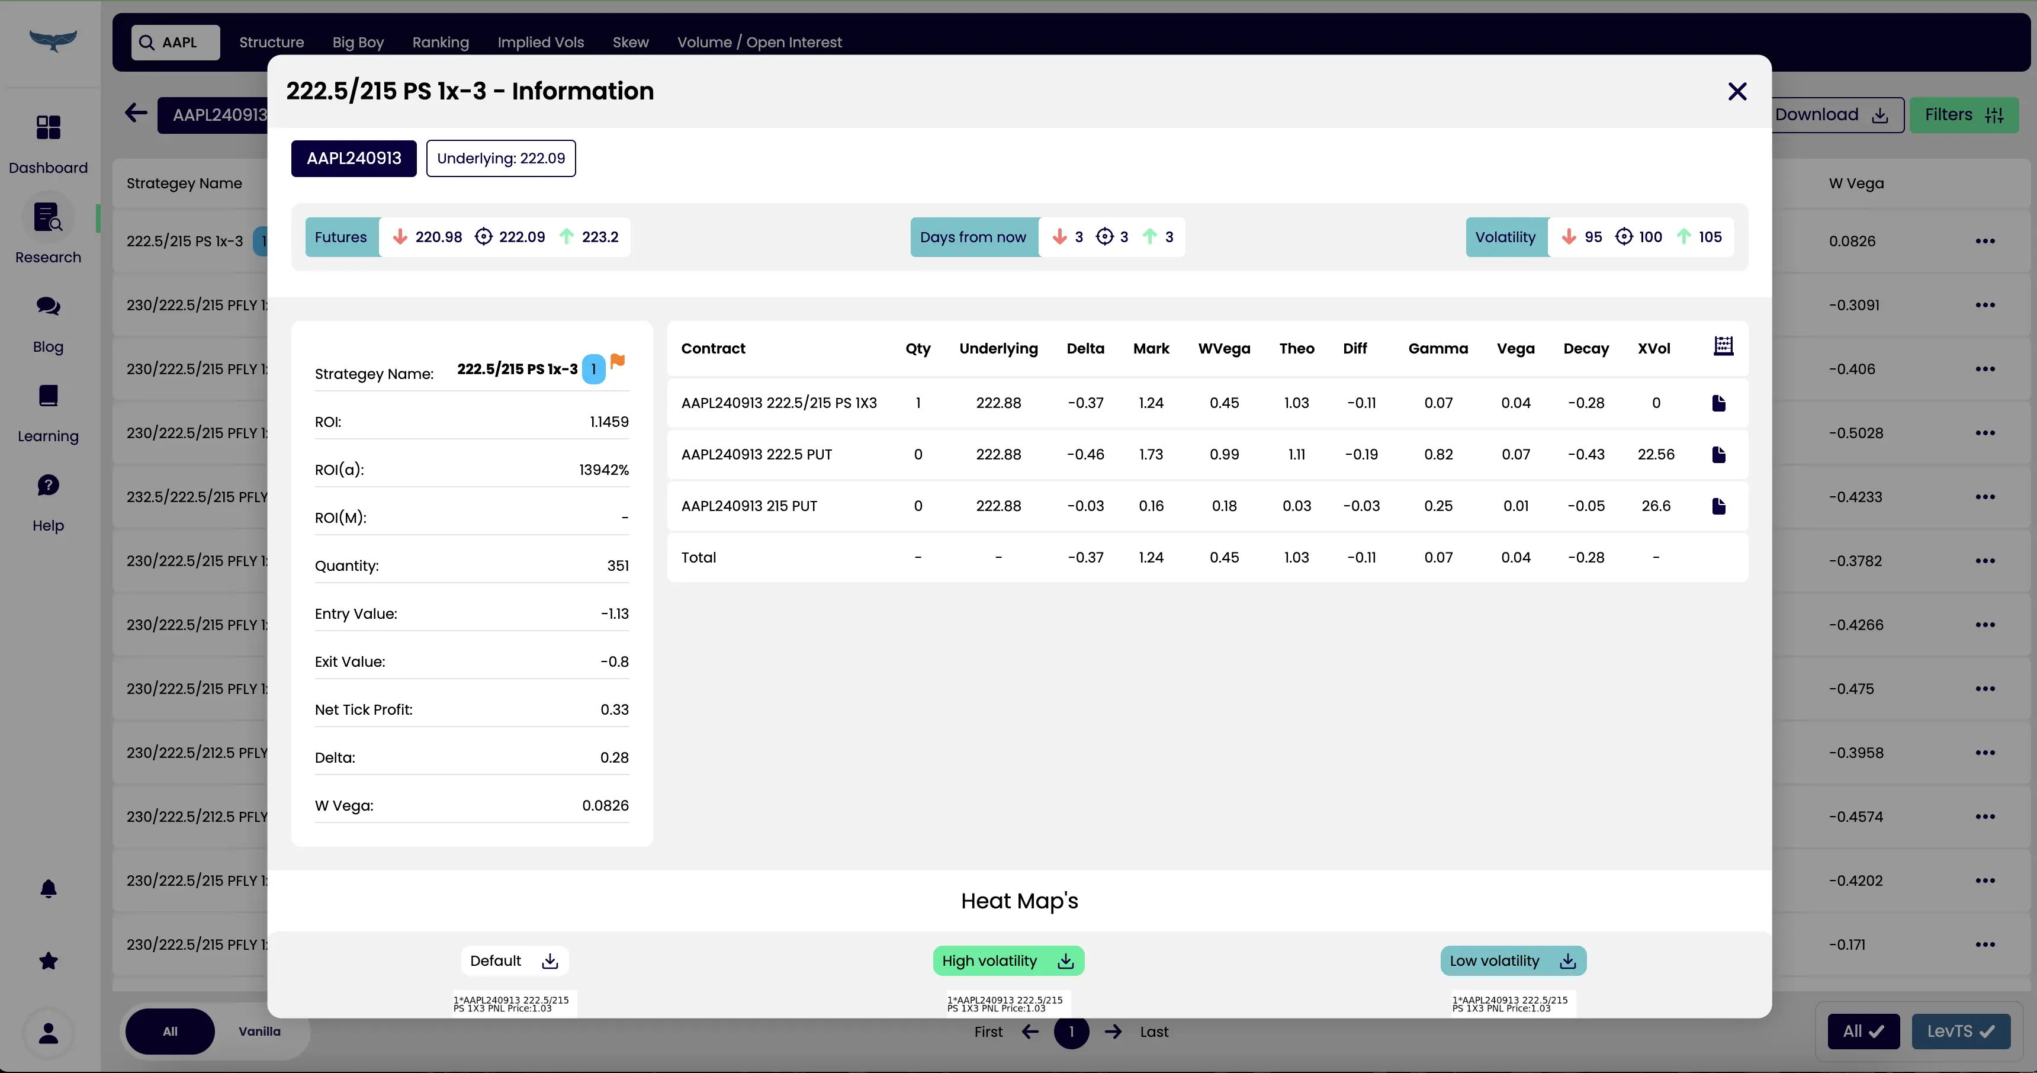Open three-dot menu for the -0.3091 row
Image resolution: width=2037 pixels, height=1073 pixels.
coord(1985,305)
